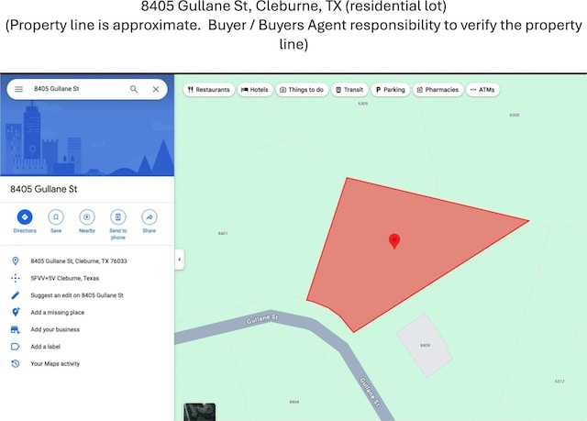
Task: Filter map by Restaurants
Action: coord(209,90)
